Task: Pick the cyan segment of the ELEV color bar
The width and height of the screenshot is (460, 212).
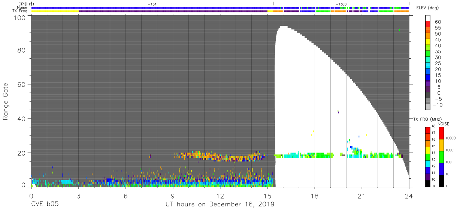Action: 428,65
